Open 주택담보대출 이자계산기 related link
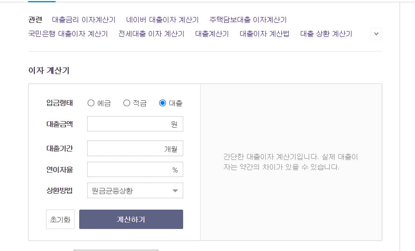 pos(248,20)
